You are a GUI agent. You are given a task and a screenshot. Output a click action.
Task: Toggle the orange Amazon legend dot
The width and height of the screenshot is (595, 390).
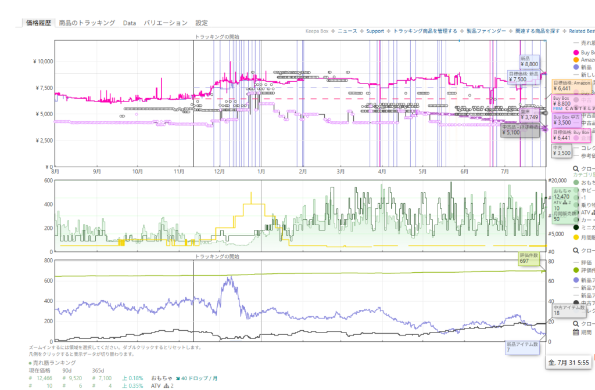click(x=576, y=60)
